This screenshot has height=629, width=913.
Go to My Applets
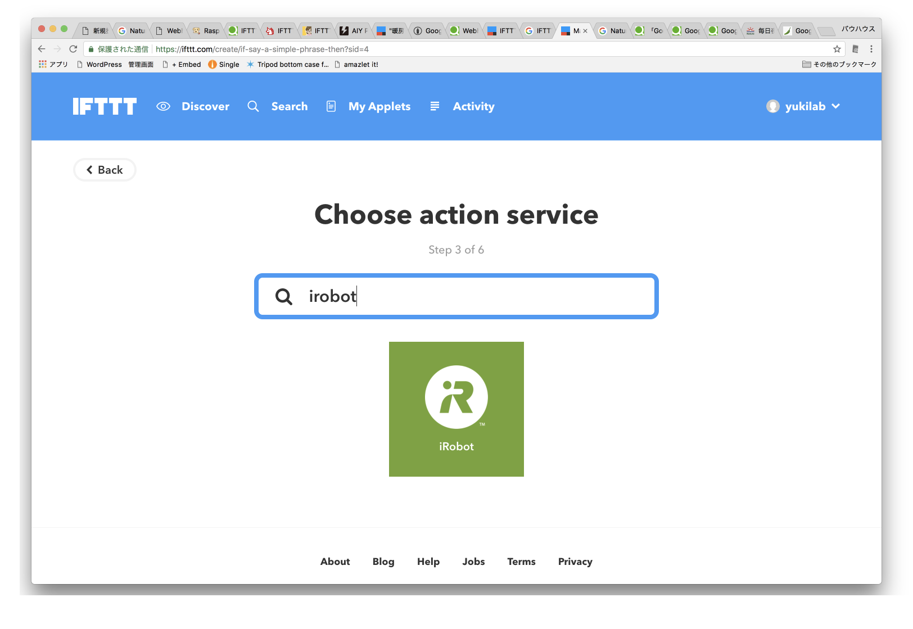[x=379, y=106]
